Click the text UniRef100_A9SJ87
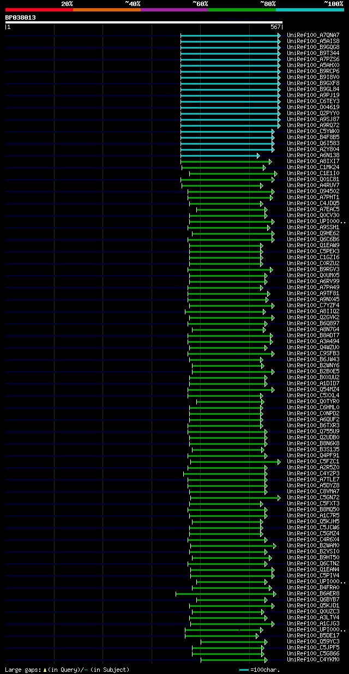The height and width of the screenshot is (674, 349). pos(313,119)
